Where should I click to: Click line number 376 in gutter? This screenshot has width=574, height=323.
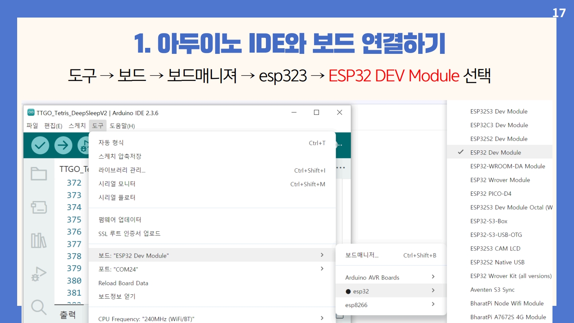(x=74, y=232)
